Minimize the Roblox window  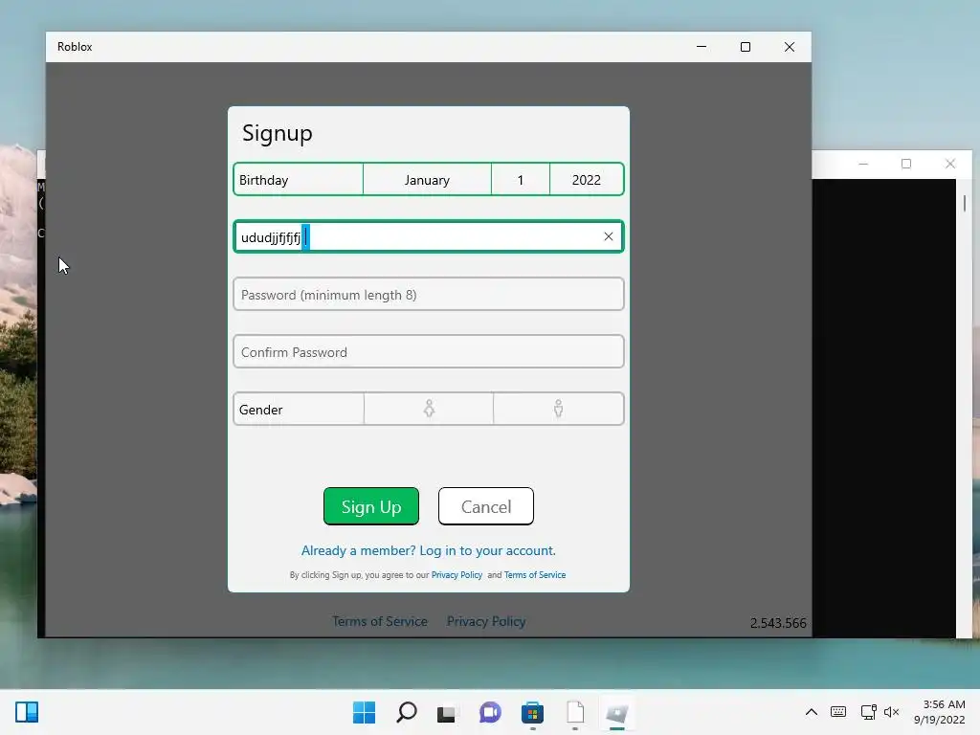tap(702, 47)
